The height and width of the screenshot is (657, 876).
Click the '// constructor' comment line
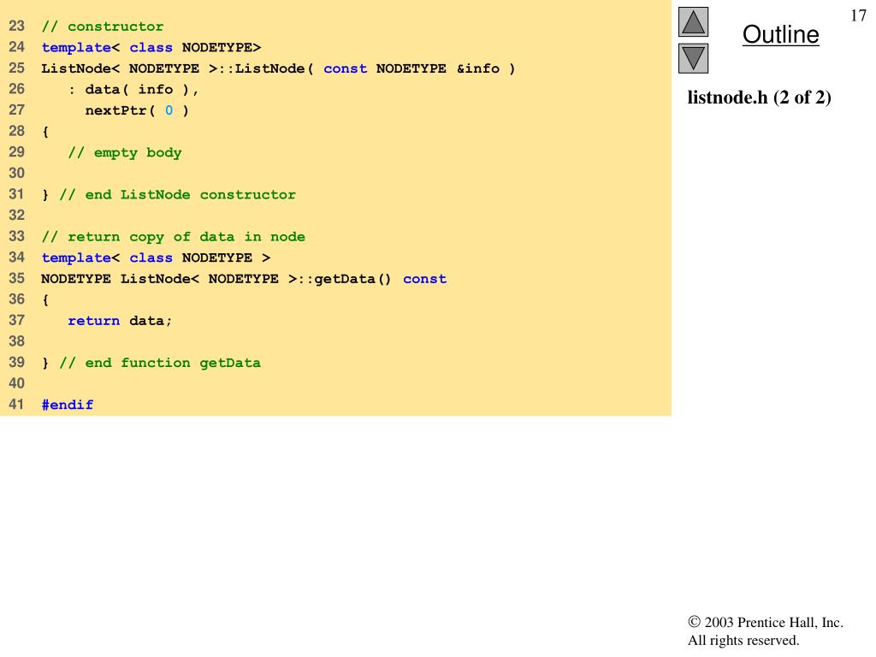[103, 27]
